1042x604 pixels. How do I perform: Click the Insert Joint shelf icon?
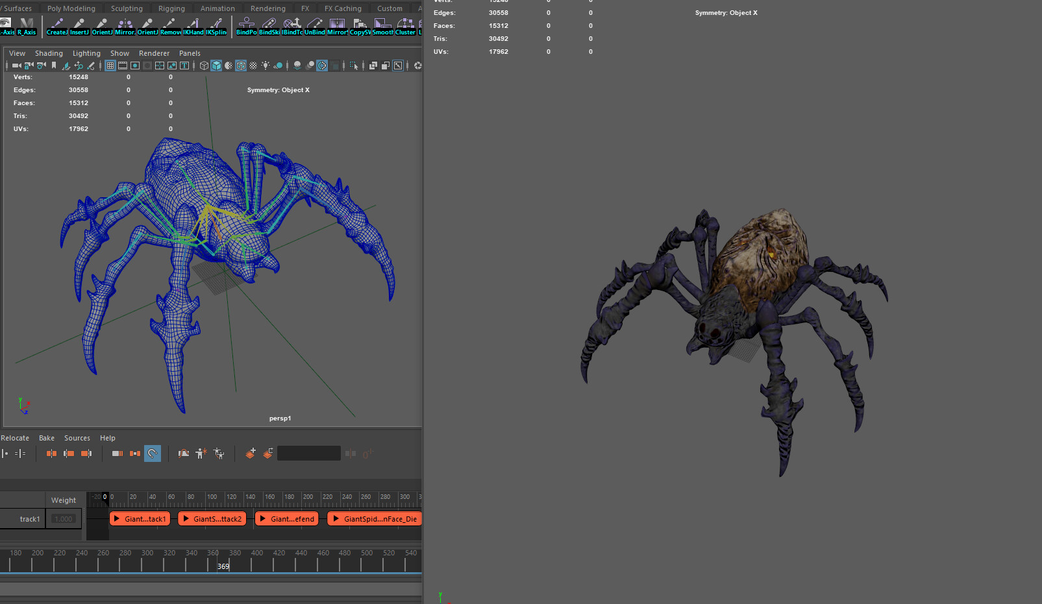[79, 26]
